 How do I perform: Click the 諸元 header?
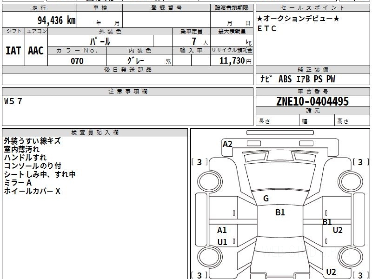(313, 111)
